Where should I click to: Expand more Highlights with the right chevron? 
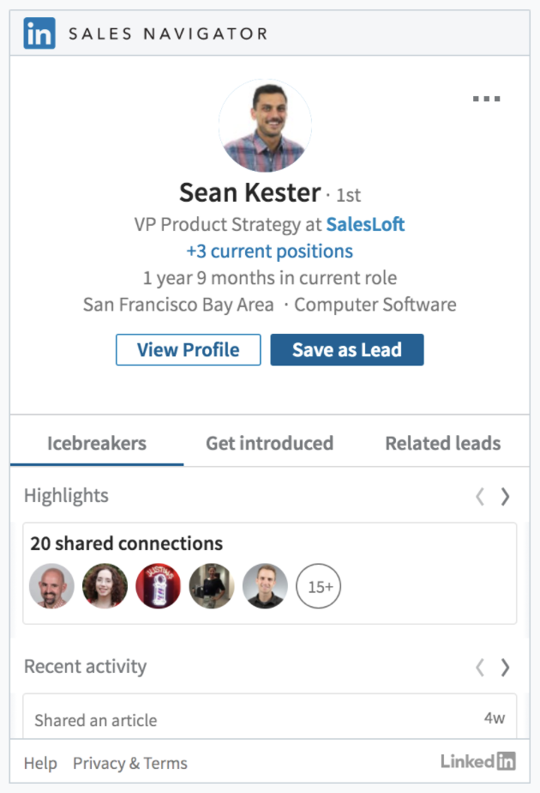click(505, 496)
